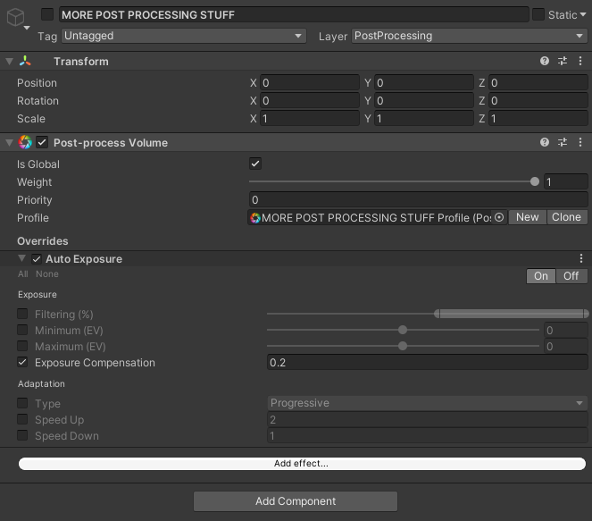This screenshot has width=592, height=521.
Task: Open the Profile object picker circle
Action: click(x=499, y=217)
